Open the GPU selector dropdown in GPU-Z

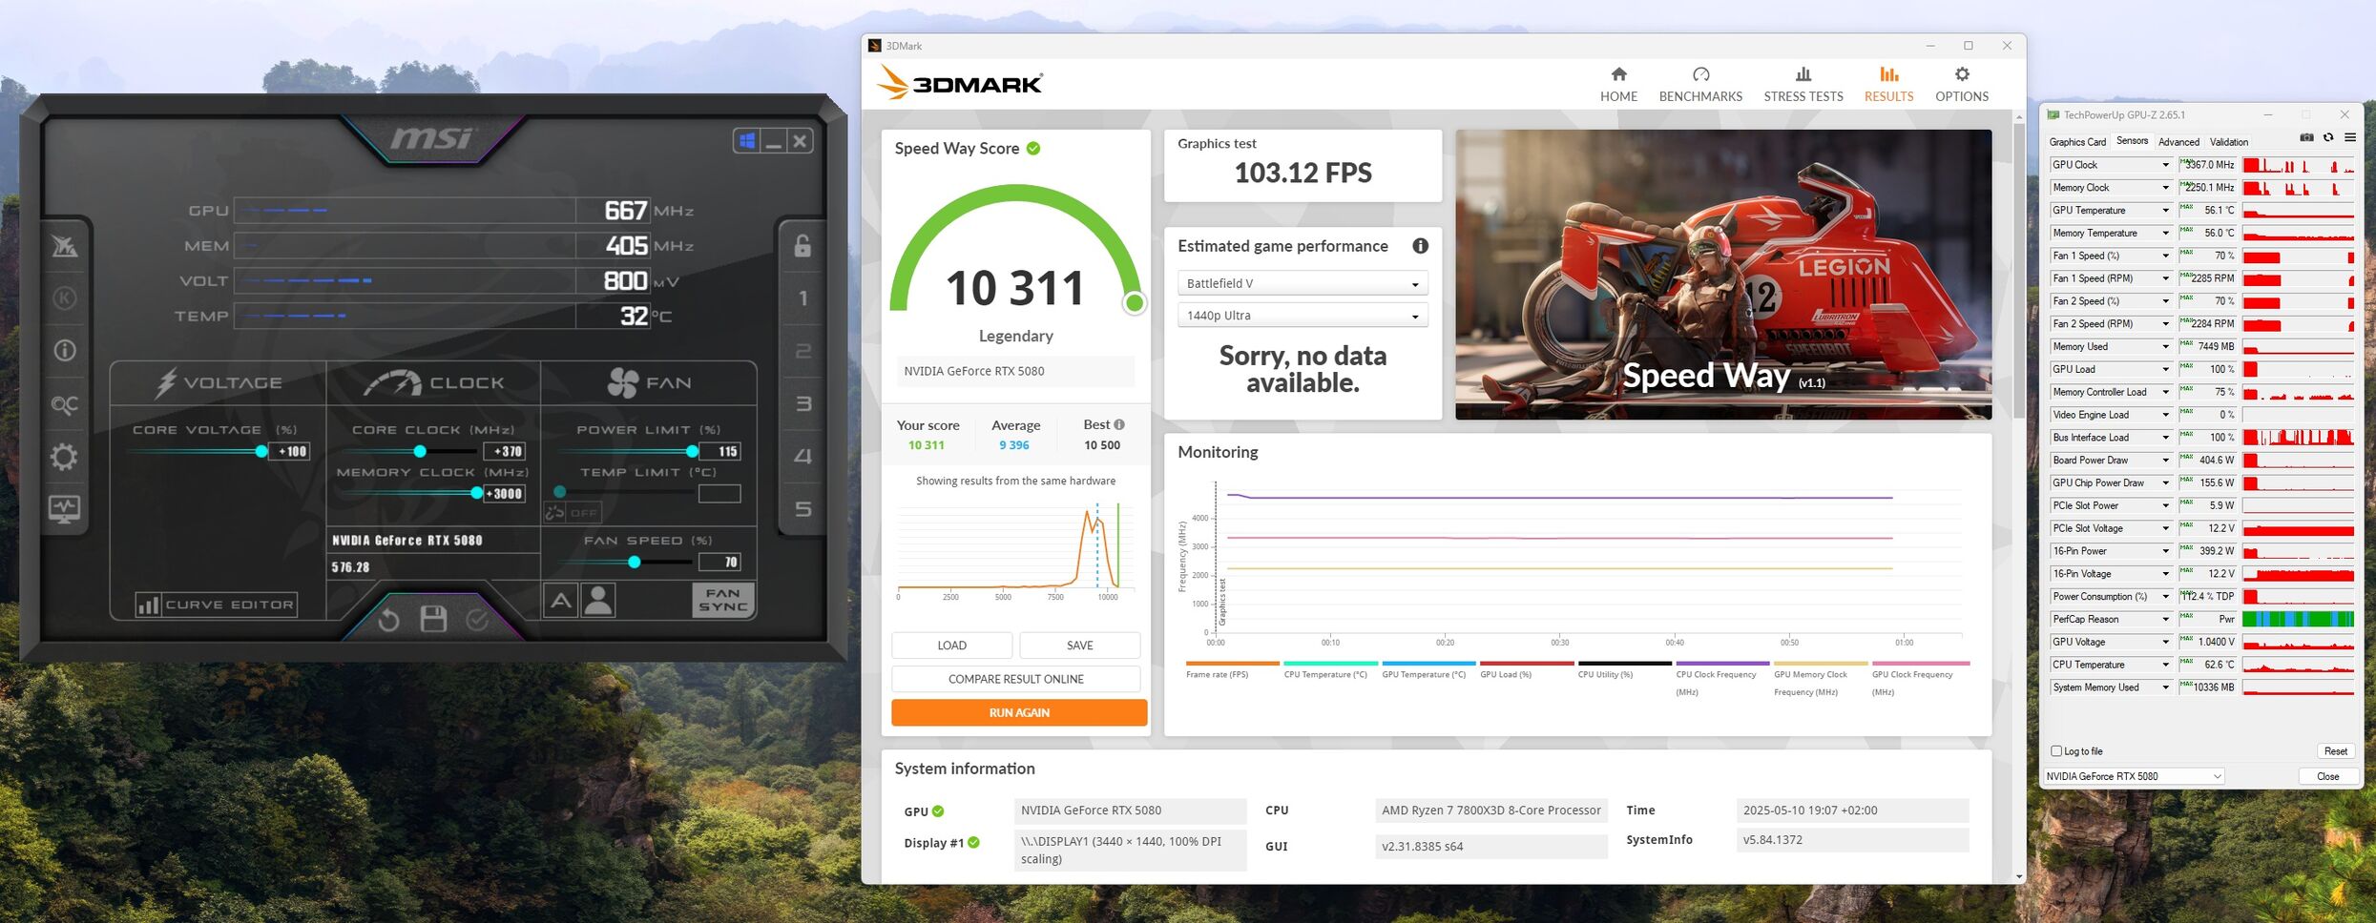coord(2134,777)
